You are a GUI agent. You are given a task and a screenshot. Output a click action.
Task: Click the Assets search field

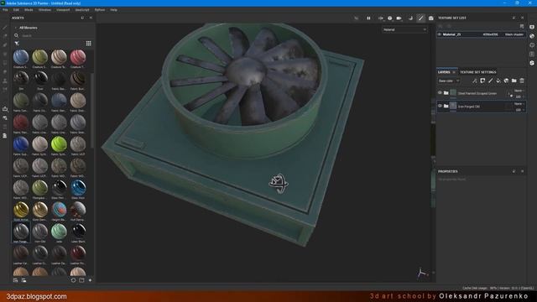[54, 35]
